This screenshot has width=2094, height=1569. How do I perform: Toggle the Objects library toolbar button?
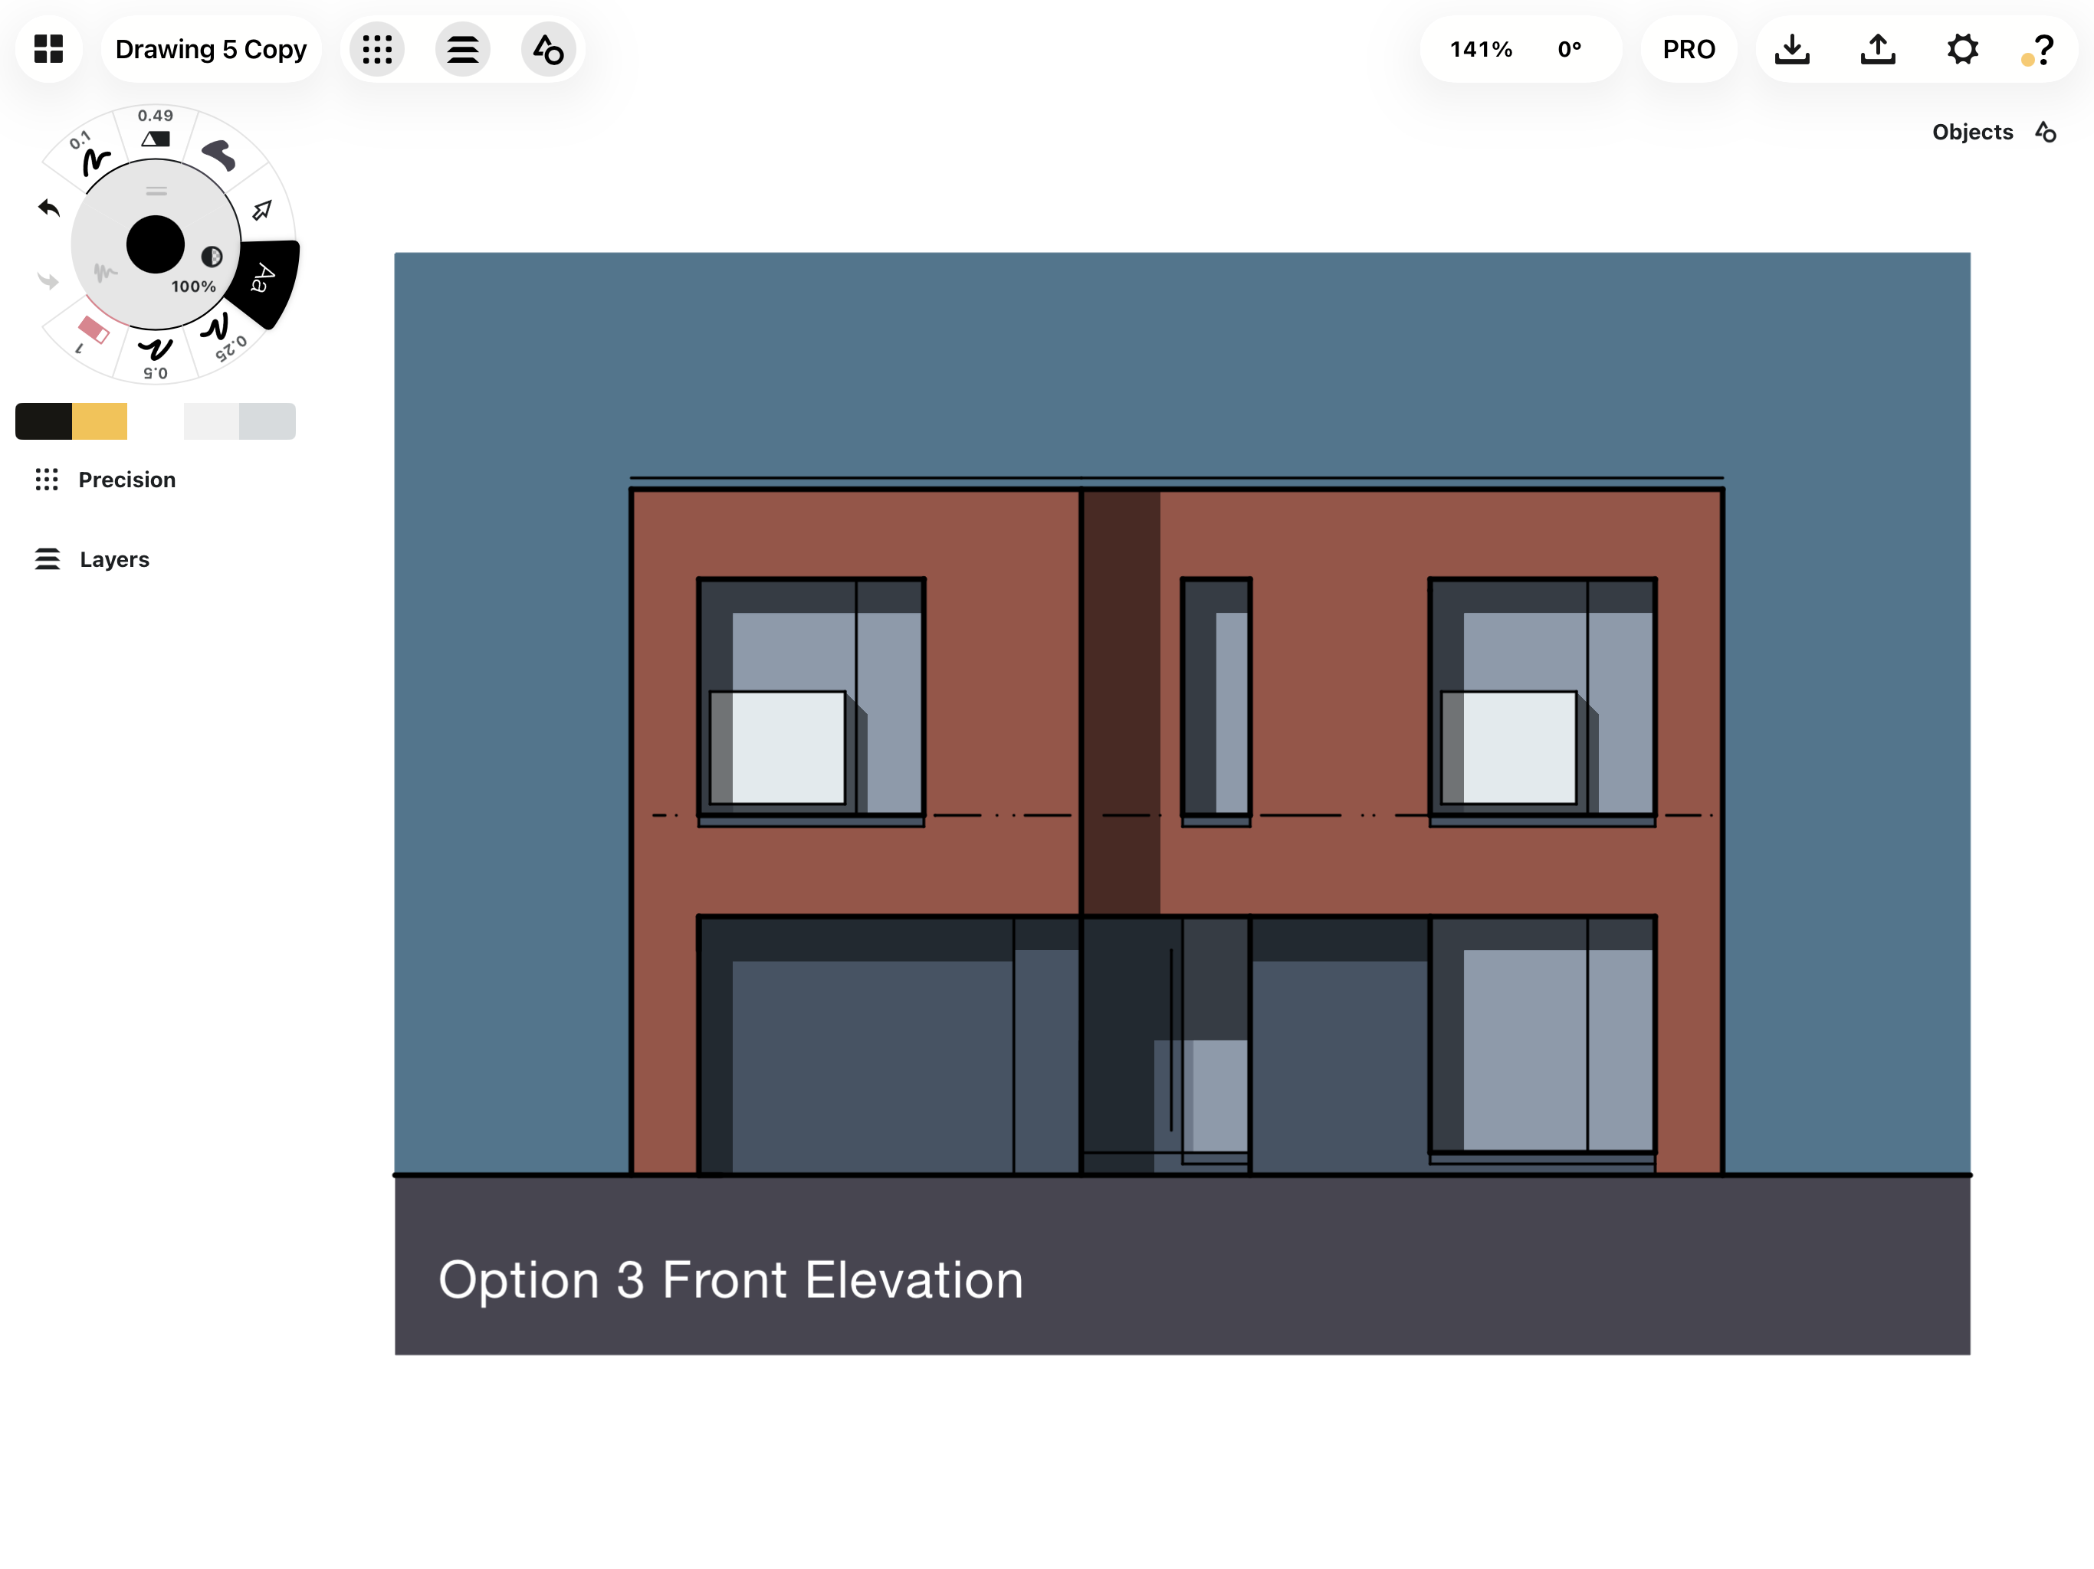[548, 49]
